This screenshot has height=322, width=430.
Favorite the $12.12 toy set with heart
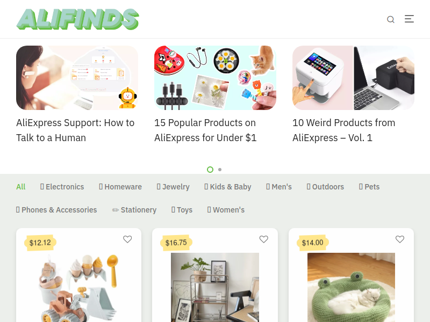pyautogui.click(x=127, y=239)
